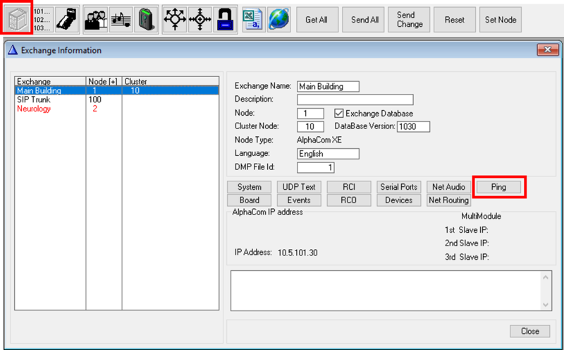The width and height of the screenshot is (564, 350).
Task: Open the Serial Ports button
Action: pos(398,187)
